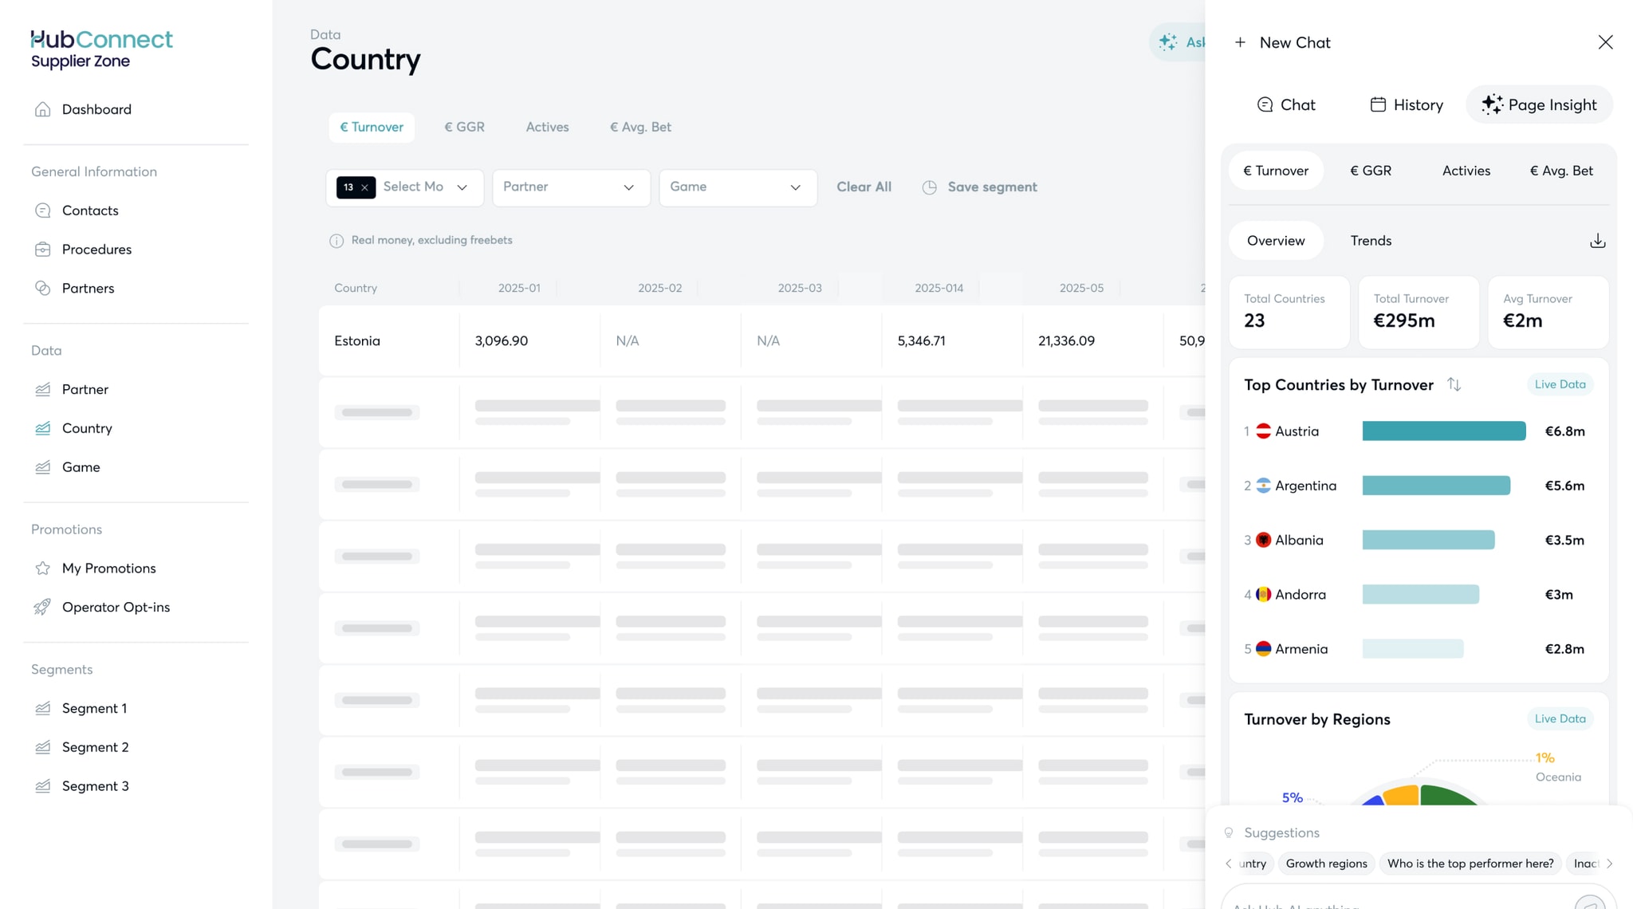This screenshot has height=909, width=1633.
Task: Open the History tab in chat panel
Action: pyautogui.click(x=1407, y=105)
